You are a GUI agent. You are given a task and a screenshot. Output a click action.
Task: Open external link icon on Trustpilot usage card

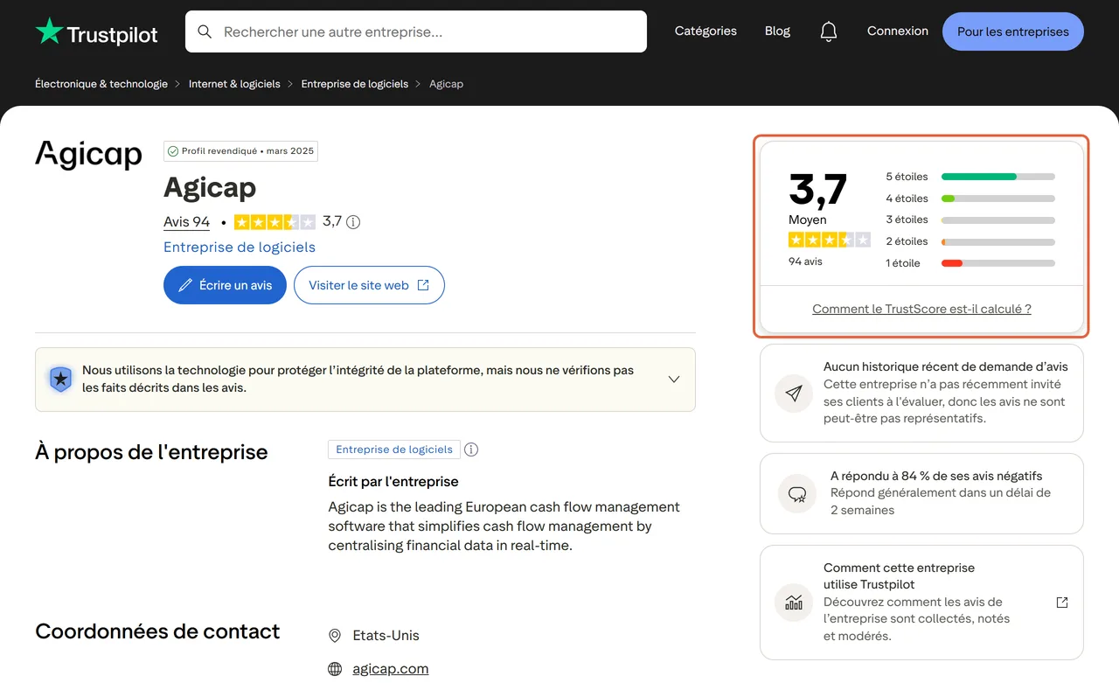(x=1062, y=603)
